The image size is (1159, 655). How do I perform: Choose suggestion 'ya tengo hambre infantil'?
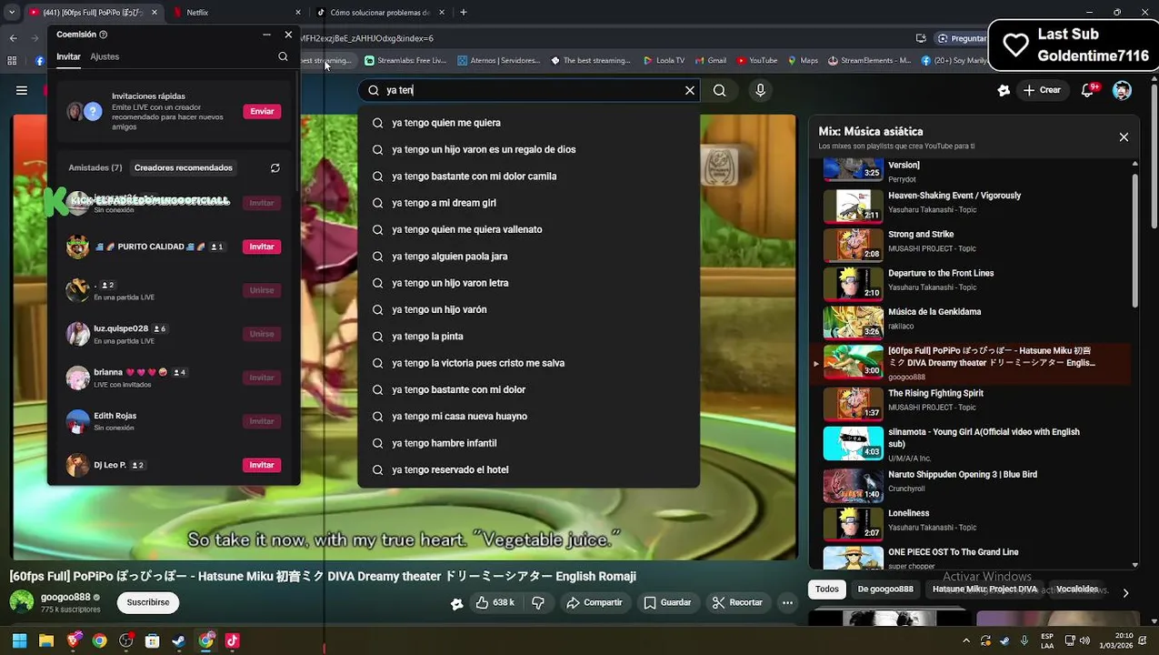[x=528, y=443]
